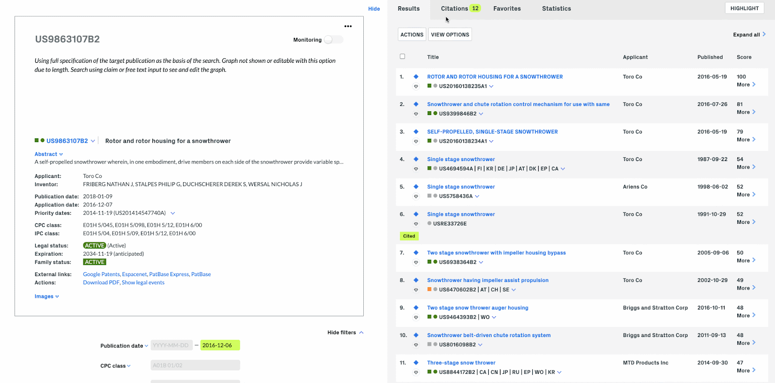
Task: Enable the Monitoring switch
Action: click(x=333, y=40)
